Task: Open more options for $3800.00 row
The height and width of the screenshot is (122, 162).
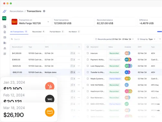Action: click(x=79, y=60)
